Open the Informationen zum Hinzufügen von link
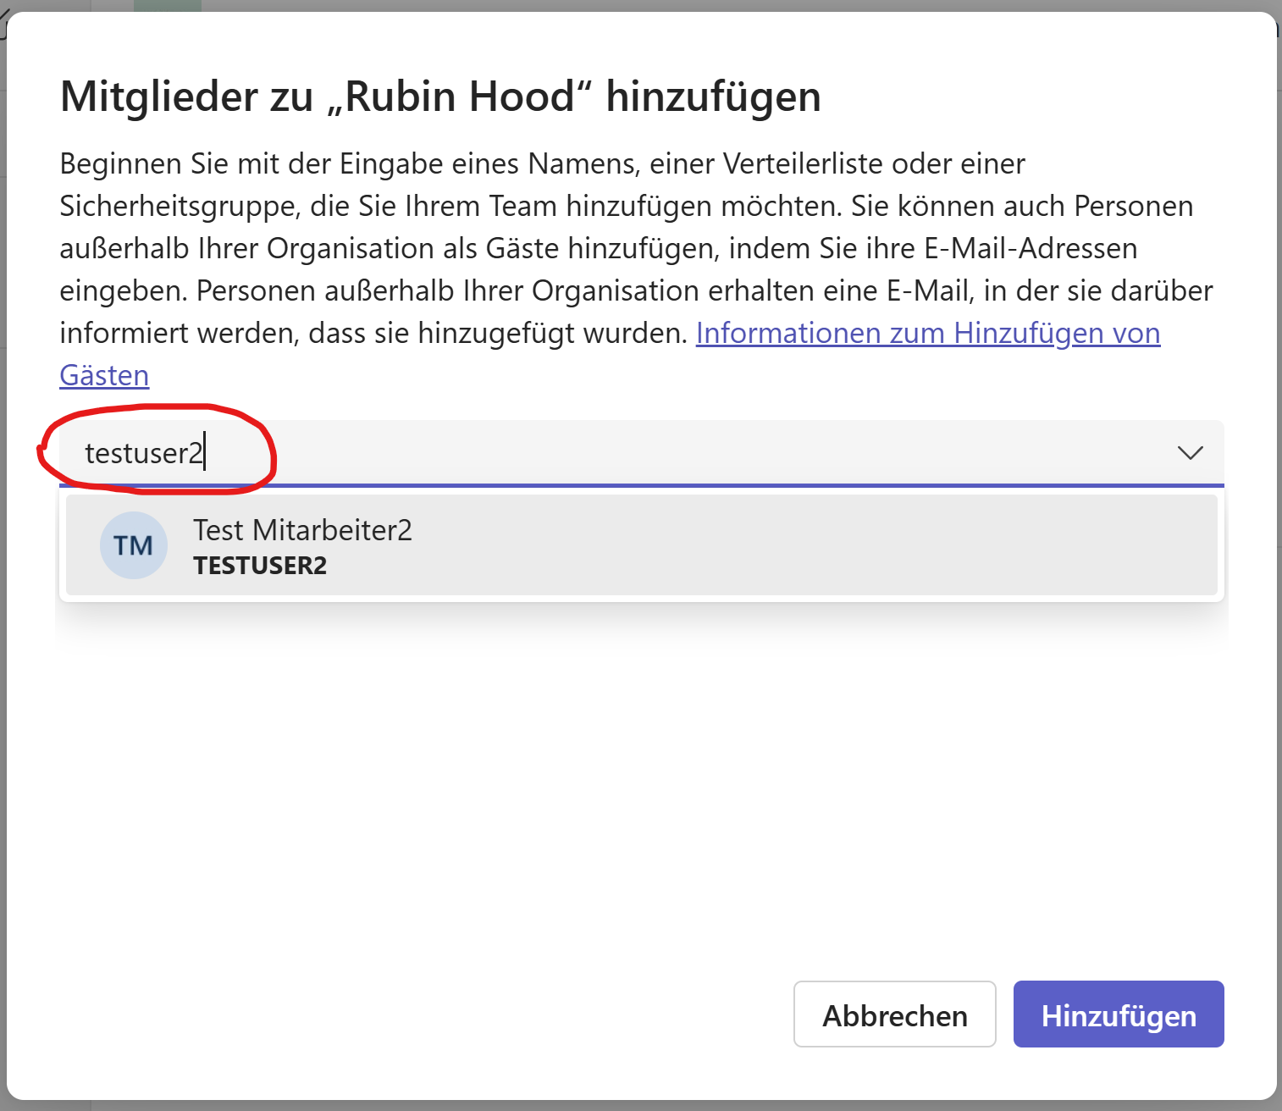 [x=927, y=334]
